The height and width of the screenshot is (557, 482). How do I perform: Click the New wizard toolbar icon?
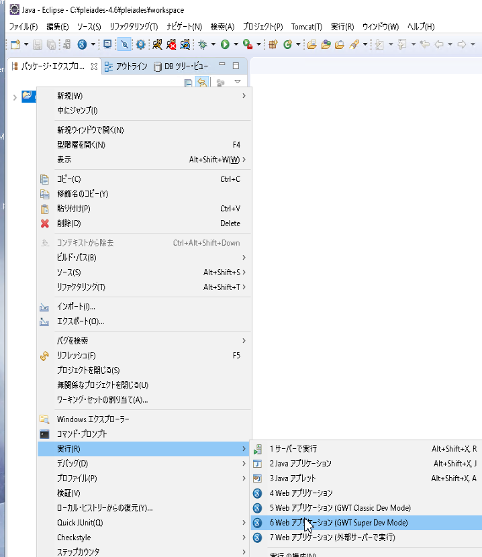click(15, 44)
